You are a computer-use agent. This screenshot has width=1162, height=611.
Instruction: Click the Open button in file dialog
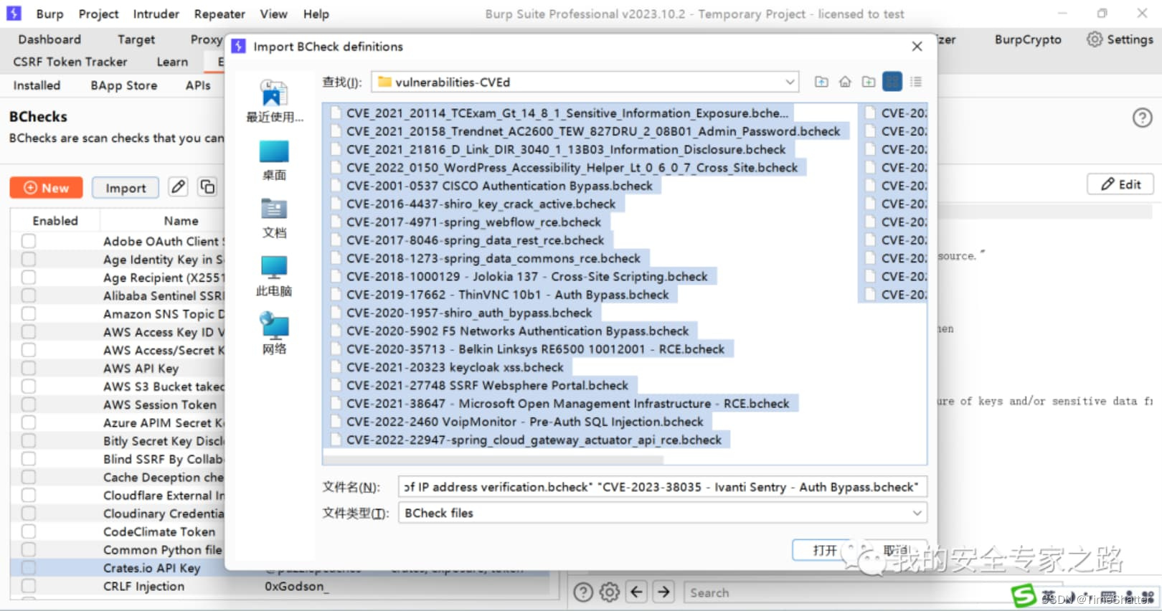825,550
